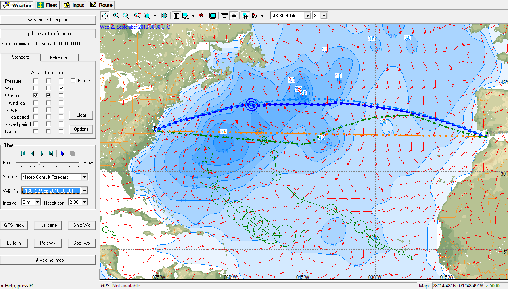508x289 pixels.
Task: Click the Hurricane button
Action: tap(48, 225)
